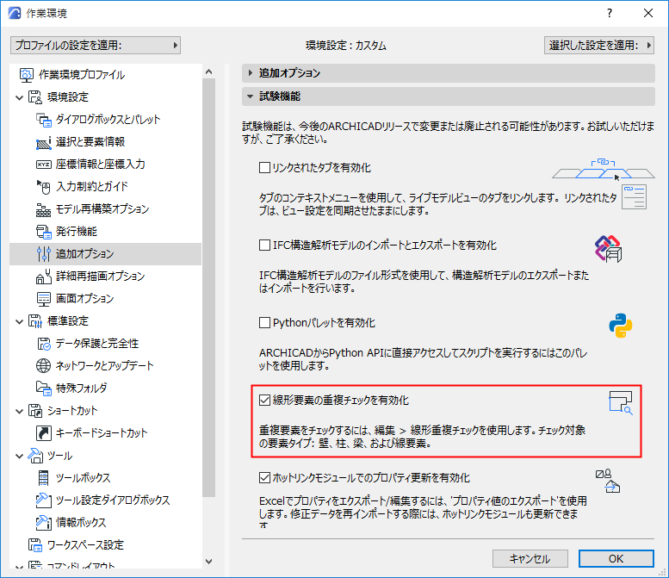This screenshot has width=669, height=578.
Task: Select ツールボックス tree item
Action: [83, 478]
